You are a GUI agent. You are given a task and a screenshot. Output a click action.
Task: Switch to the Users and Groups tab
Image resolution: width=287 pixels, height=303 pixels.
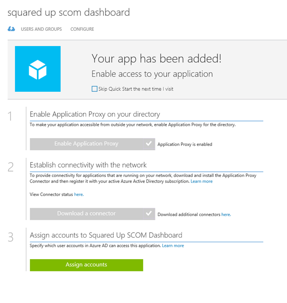41,29
